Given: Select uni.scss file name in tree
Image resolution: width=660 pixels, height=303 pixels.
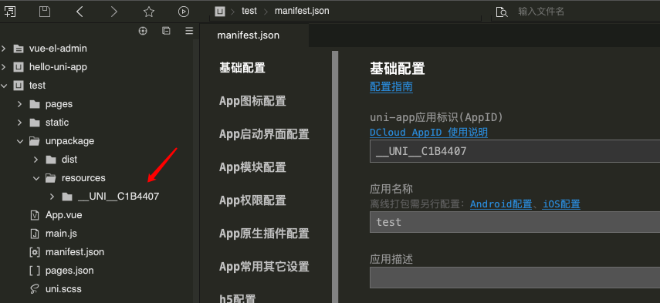Looking at the screenshot, I should pos(63,289).
